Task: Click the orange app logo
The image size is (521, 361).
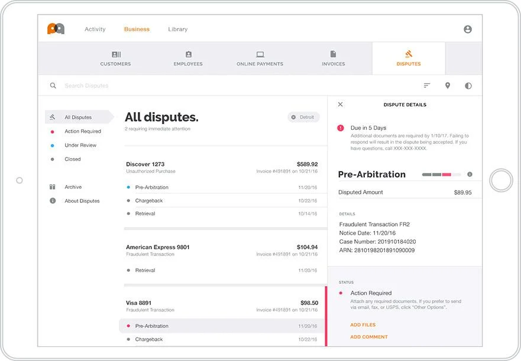Action: (x=56, y=29)
